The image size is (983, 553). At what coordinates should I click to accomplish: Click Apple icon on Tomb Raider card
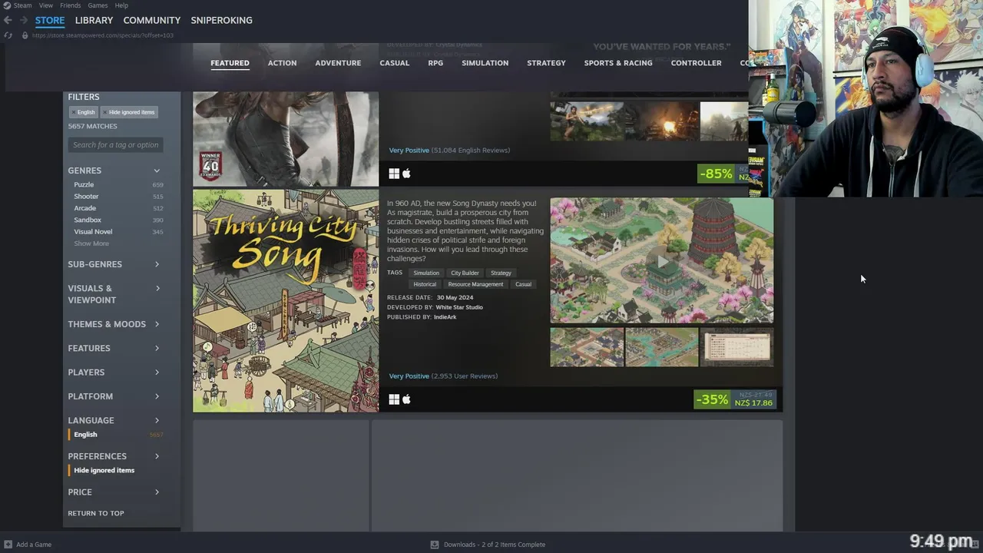click(407, 174)
